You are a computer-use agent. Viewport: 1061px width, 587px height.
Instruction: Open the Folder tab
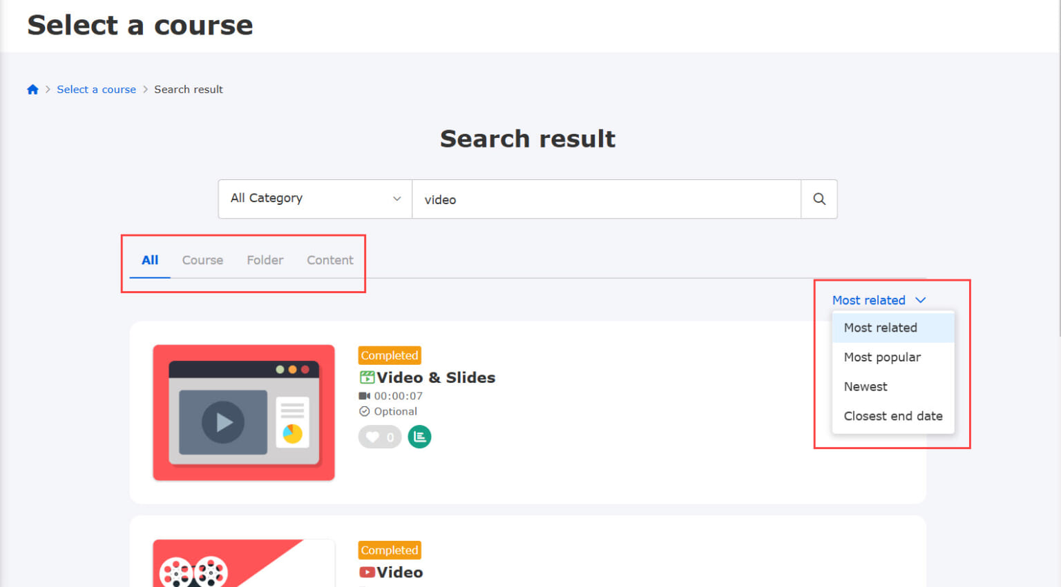pos(265,260)
